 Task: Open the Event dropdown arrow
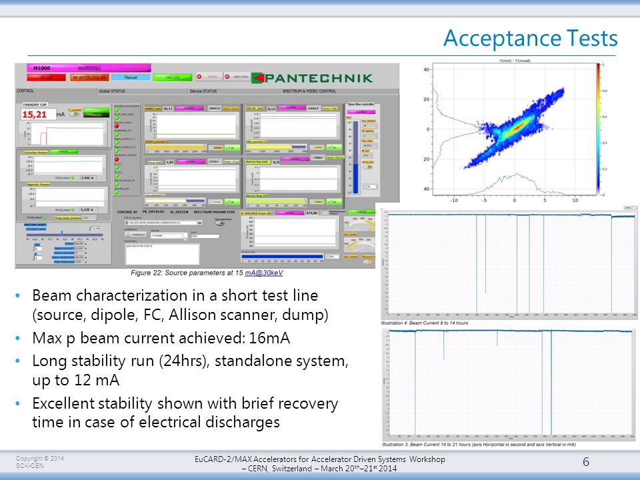pyautogui.click(x=220, y=236)
